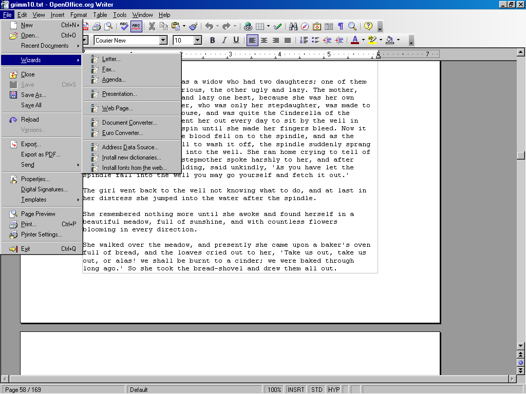Toggle Underline formatting

(236, 40)
